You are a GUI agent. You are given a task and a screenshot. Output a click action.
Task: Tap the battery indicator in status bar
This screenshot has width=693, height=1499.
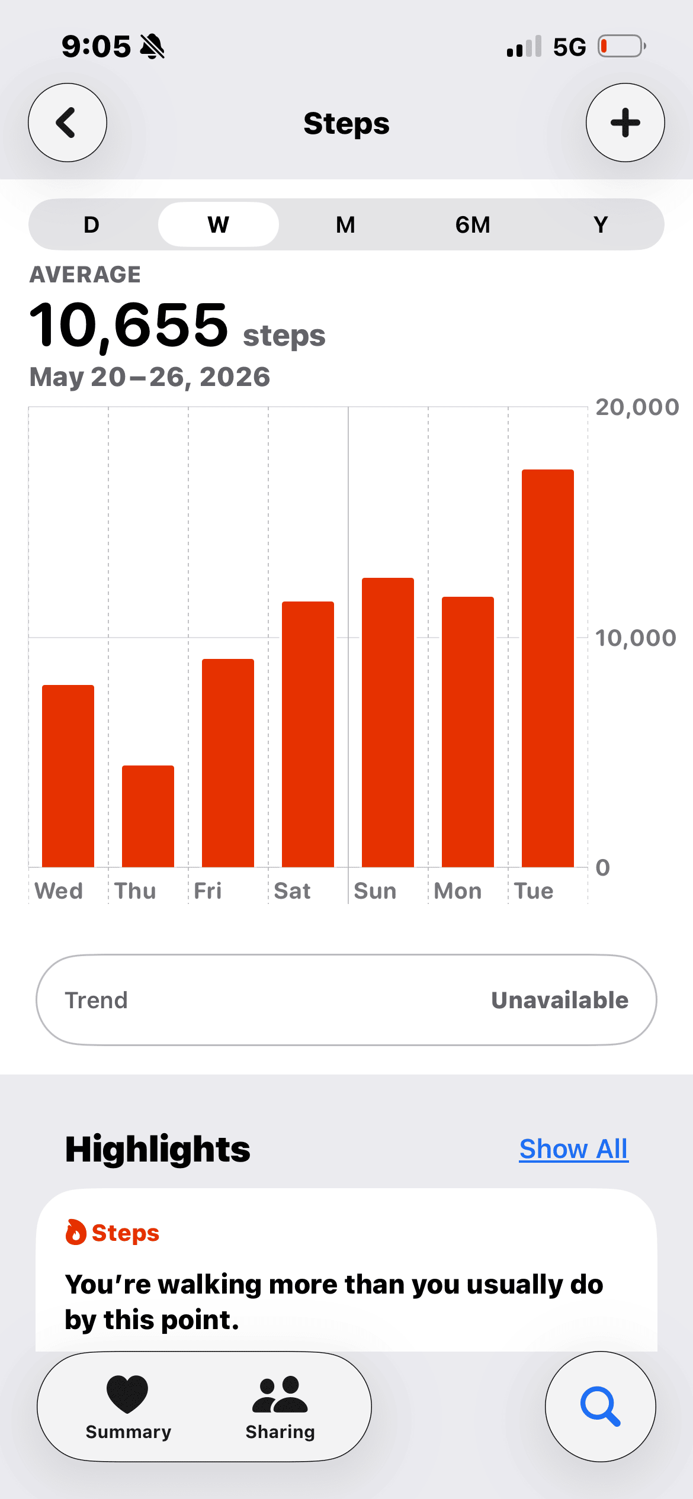tap(621, 46)
